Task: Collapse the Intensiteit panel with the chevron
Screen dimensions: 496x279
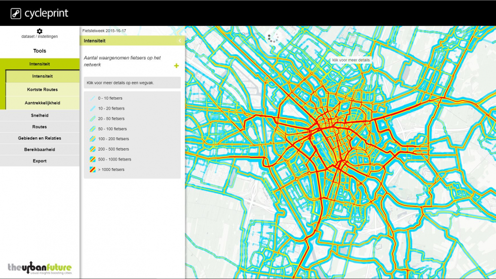Action: [x=180, y=41]
